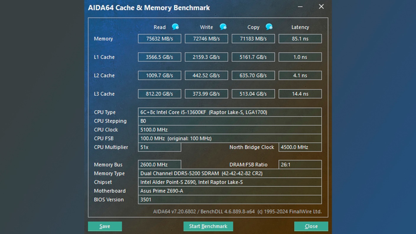Click the North Bridge Clock label
This screenshot has height=234, width=416.
(x=252, y=147)
